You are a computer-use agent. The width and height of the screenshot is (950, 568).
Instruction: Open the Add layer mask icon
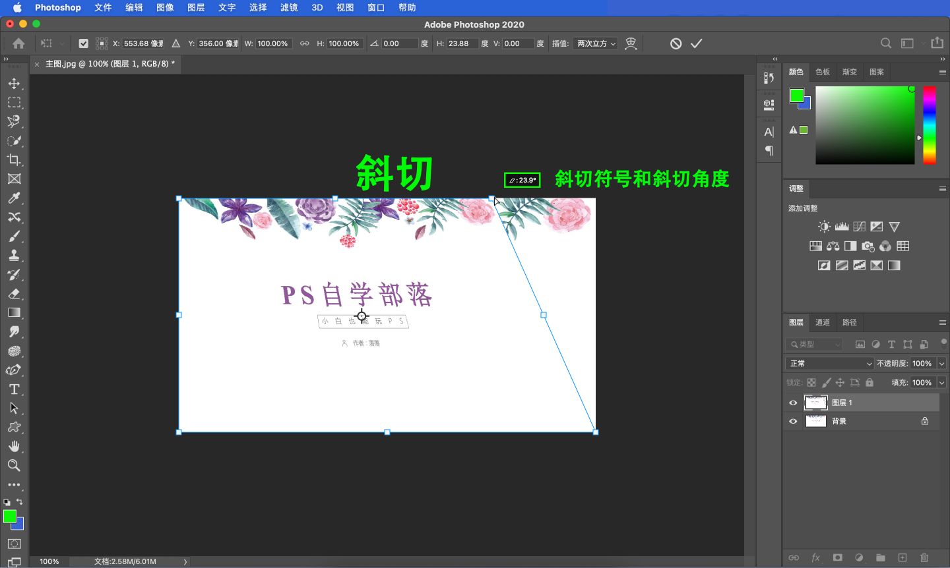[837, 557]
